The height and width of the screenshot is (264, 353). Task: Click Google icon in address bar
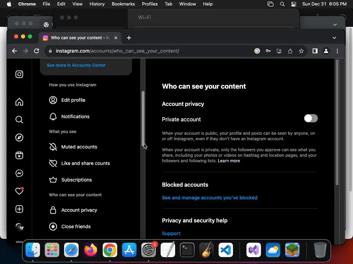[257, 51]
